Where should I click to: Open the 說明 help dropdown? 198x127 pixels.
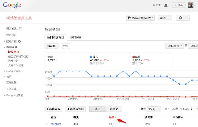[x=165, y=18]
